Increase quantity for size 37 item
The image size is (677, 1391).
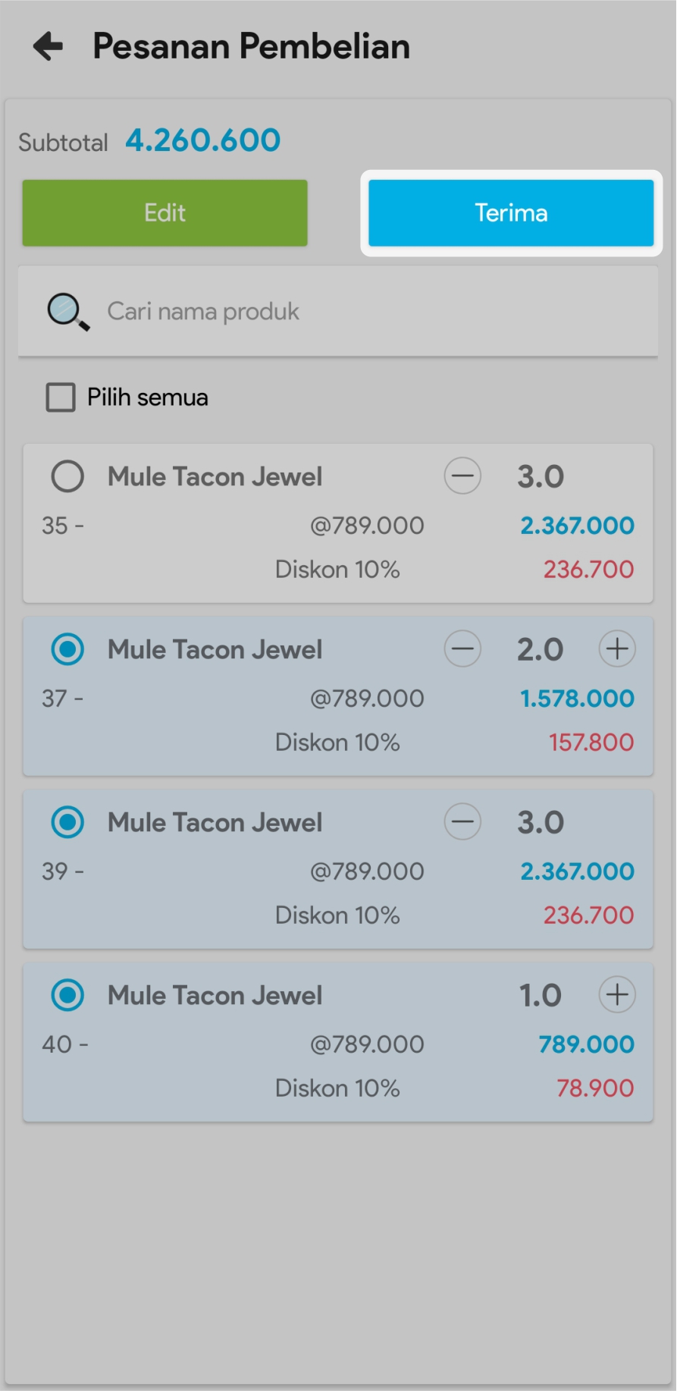[617, 649]
